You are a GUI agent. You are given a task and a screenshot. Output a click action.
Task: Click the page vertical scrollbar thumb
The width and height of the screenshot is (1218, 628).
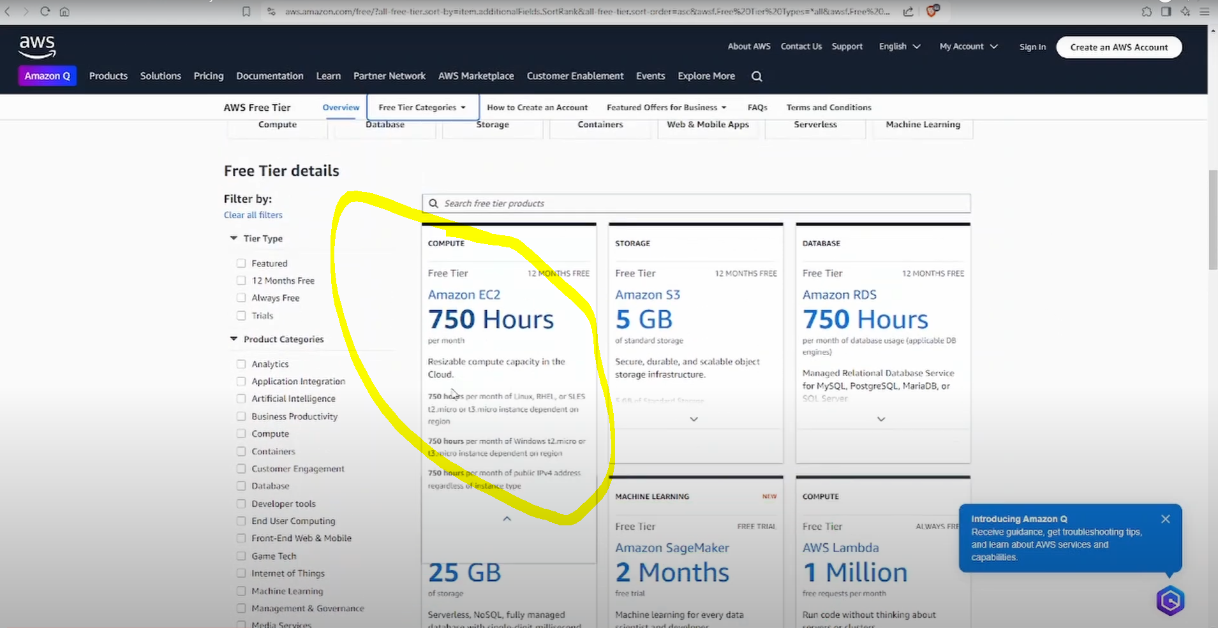point(1212,220)
